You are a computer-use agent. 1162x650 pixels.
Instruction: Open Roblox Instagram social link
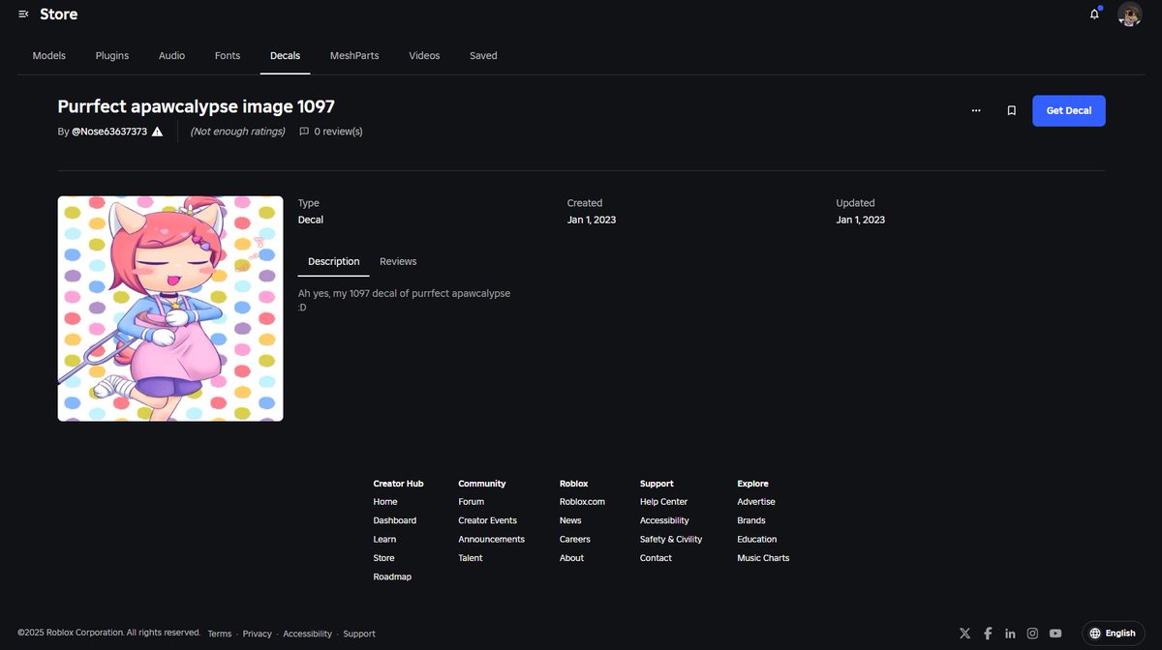coord(1032,634)
